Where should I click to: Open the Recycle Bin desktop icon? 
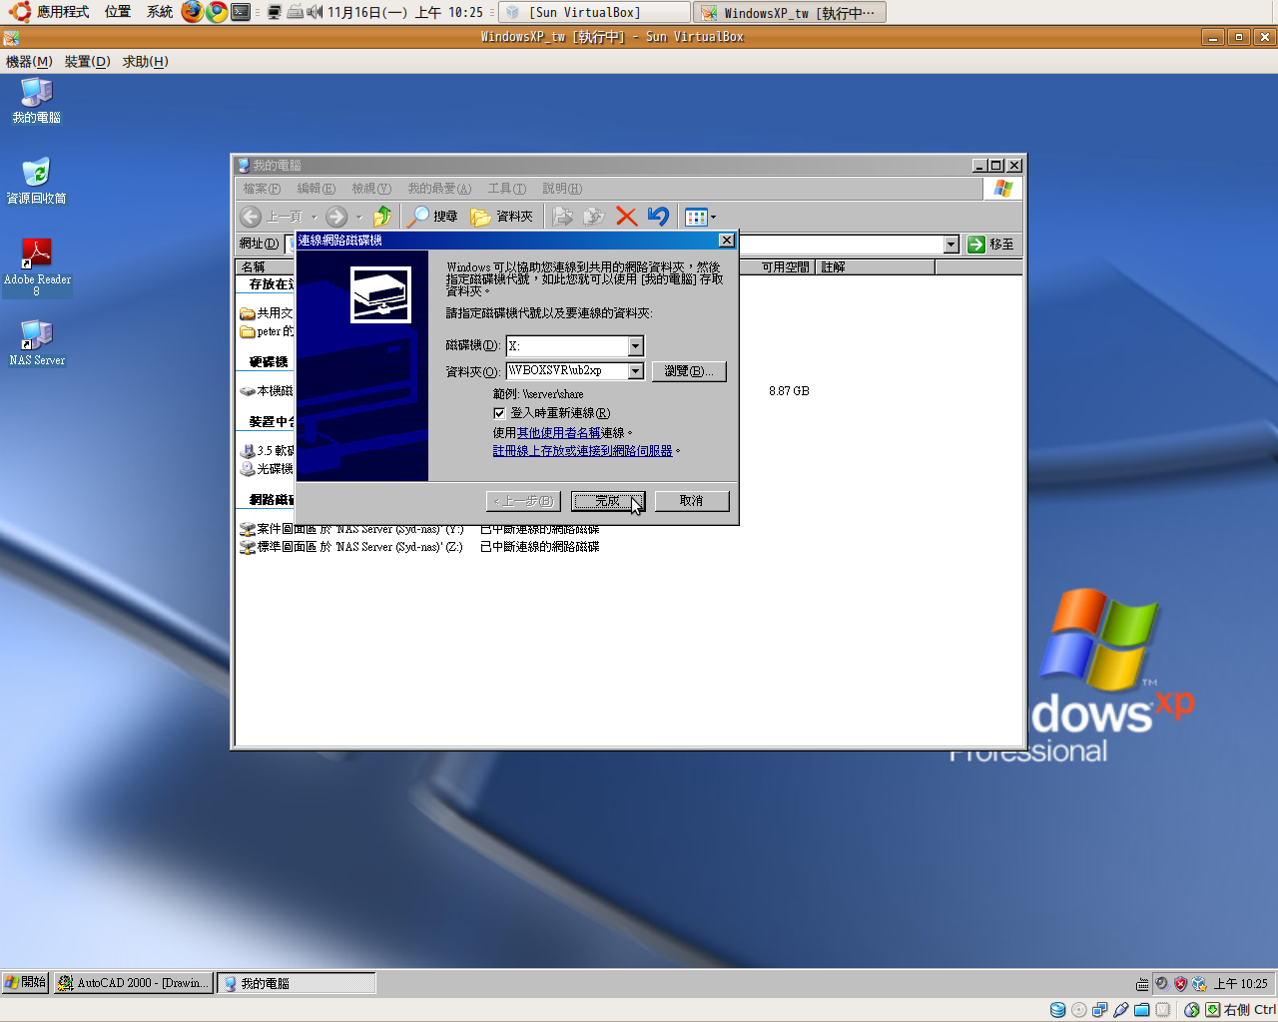point(37,182)
